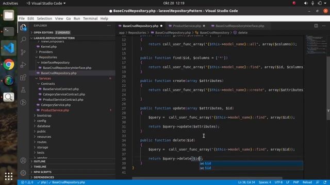Open system volume indicator

coord(306,3)
